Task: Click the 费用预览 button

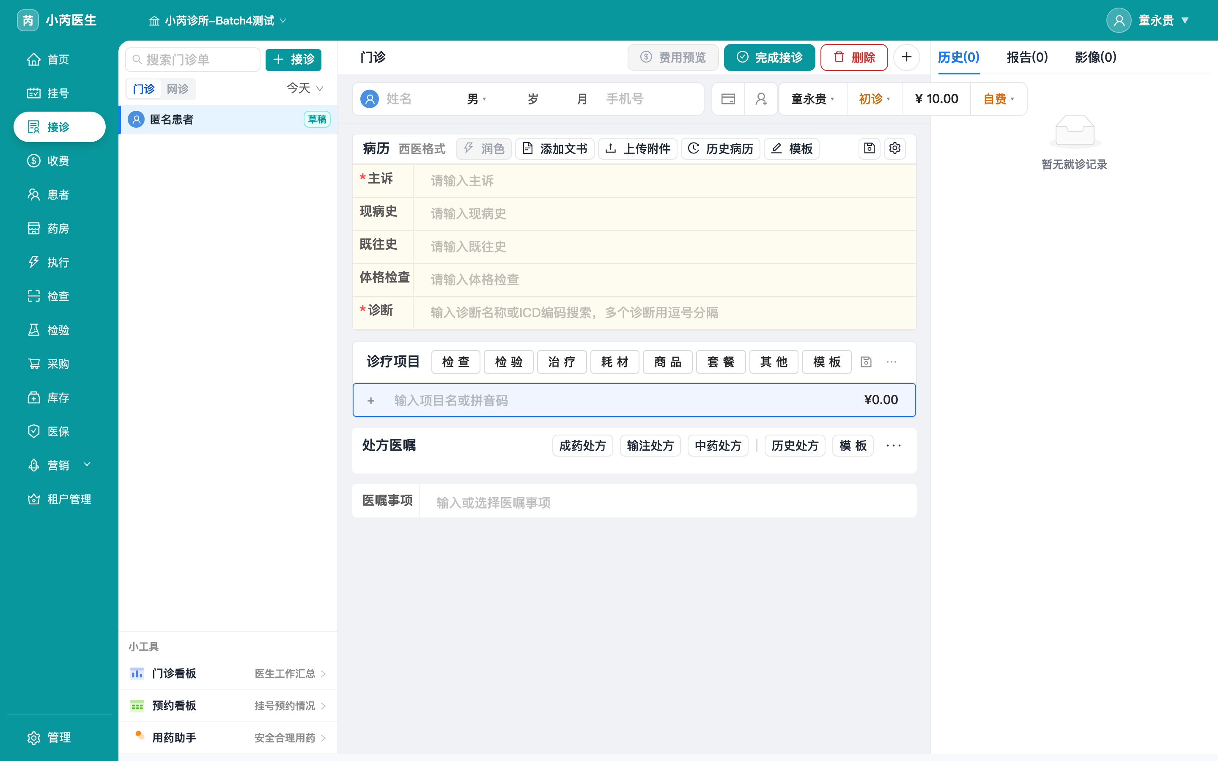Action: [673, 57]
